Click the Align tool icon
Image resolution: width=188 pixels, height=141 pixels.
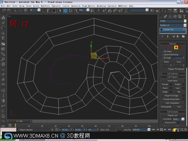pos(158,11)
